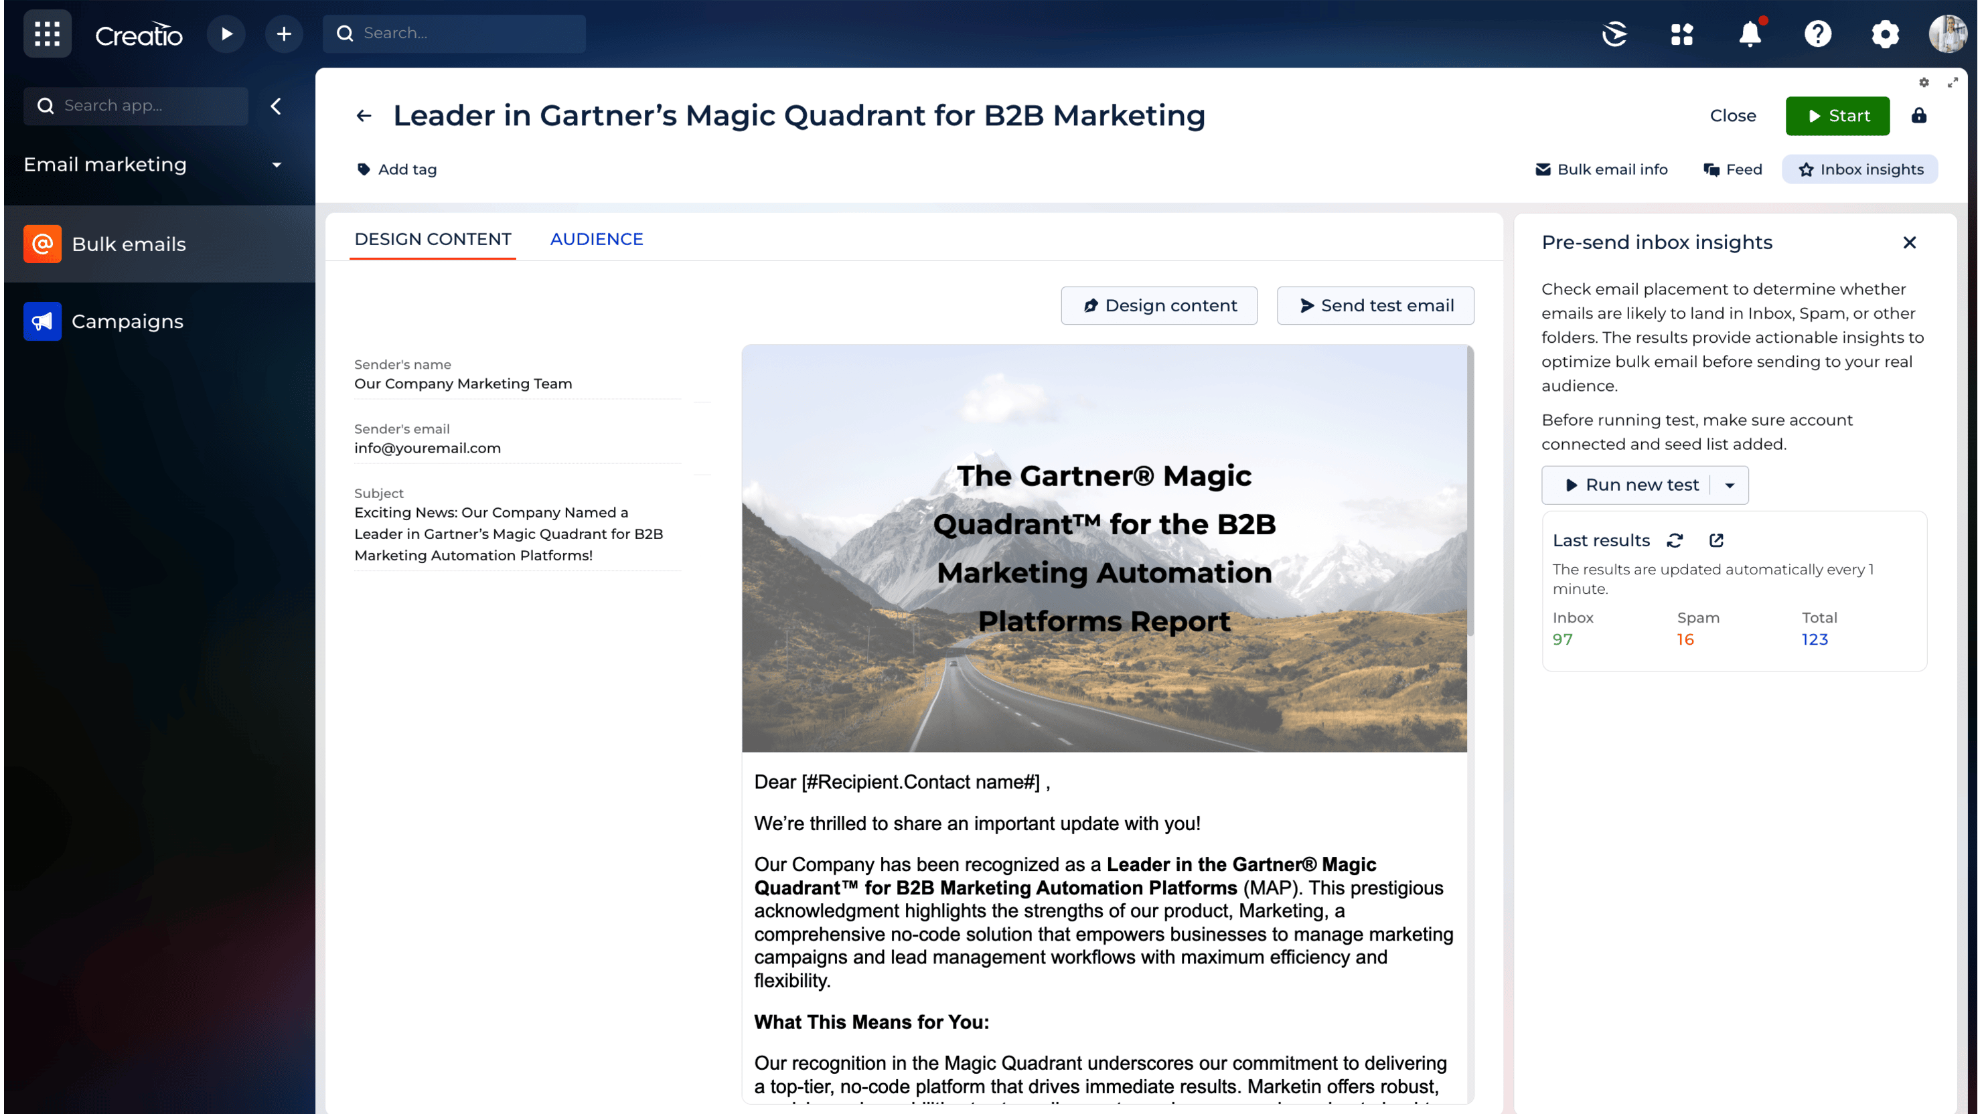
Task: Open Campaigns section
Action: click(159, 321)
